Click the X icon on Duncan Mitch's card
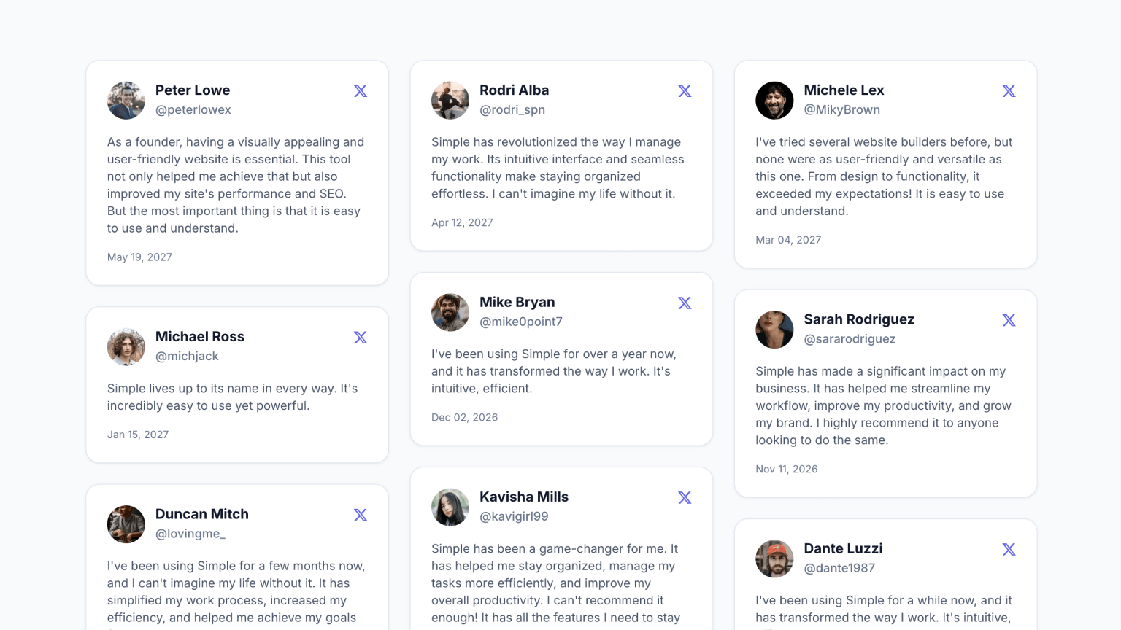 click(361, 515)
